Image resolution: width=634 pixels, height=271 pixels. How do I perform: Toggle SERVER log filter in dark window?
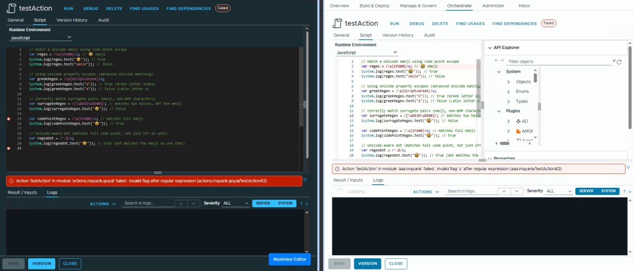(263, 203)
